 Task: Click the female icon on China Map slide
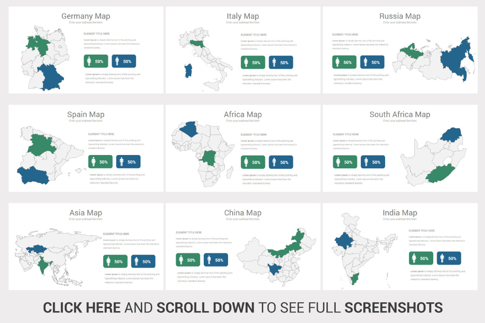[181, 260]
